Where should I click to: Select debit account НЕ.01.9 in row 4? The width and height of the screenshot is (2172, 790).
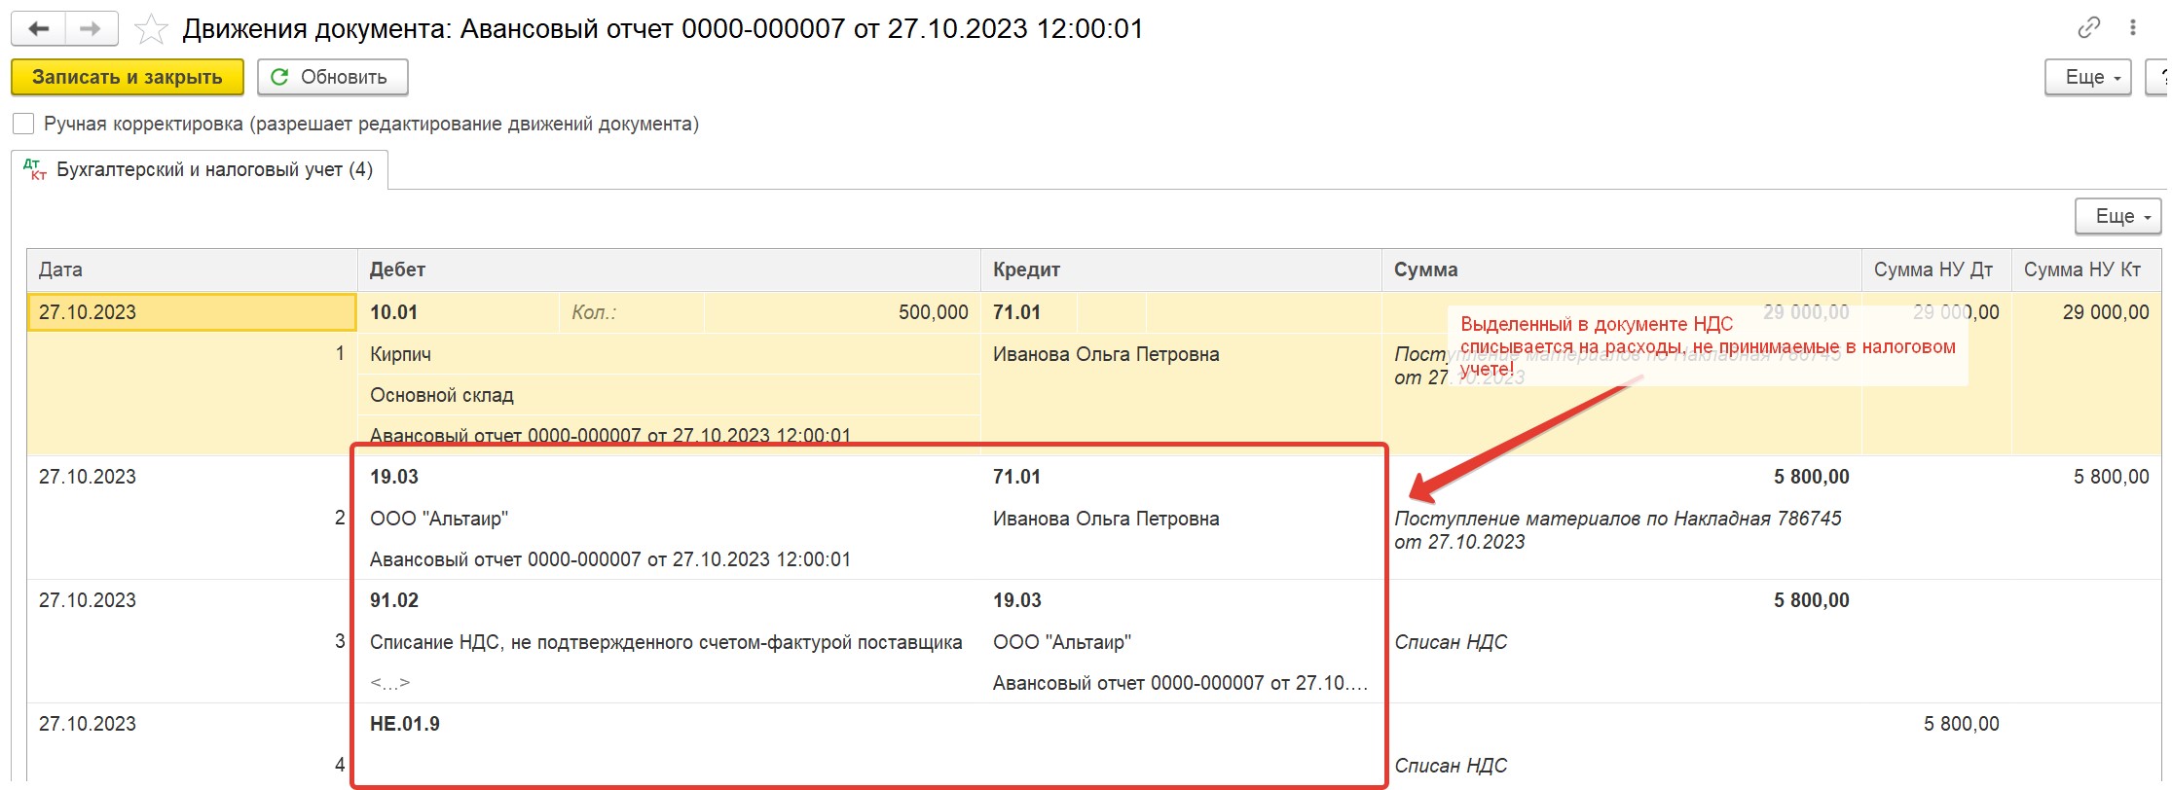tap(405, 724)
